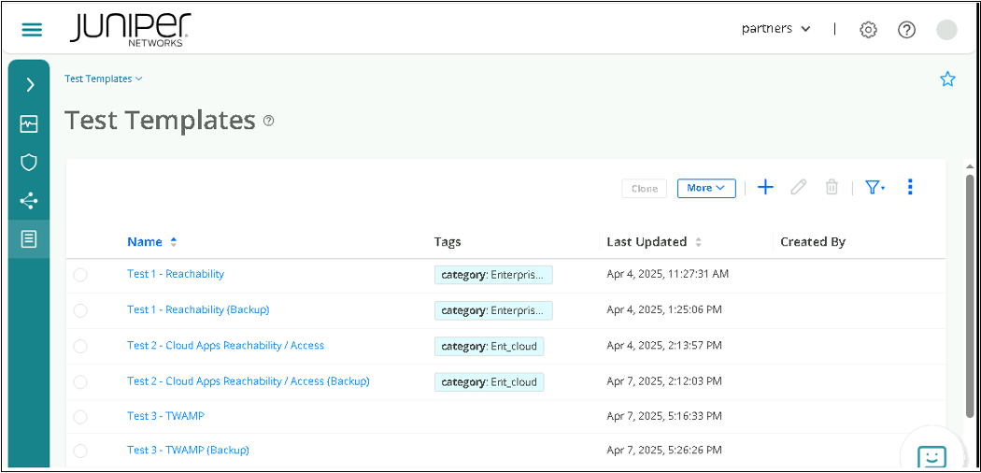Viewport: 981px width, 473px height.
Task: Click the scrollbar up arrow
Action: (x=970, y=166)
